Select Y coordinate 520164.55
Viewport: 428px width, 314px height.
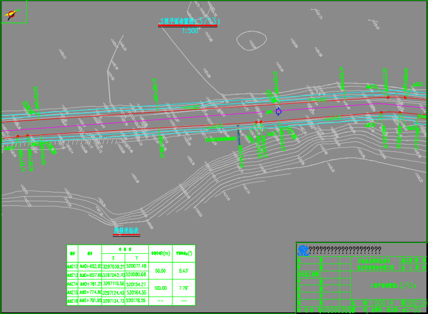point(136,292)
